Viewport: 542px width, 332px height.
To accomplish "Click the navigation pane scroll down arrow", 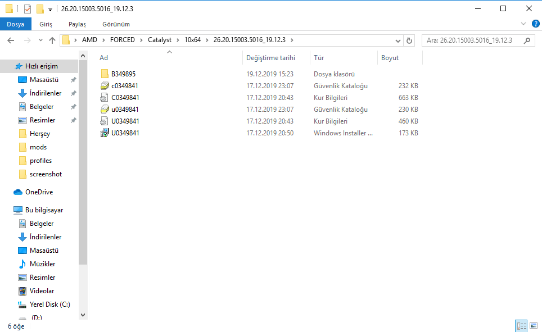I will [83, 315].
